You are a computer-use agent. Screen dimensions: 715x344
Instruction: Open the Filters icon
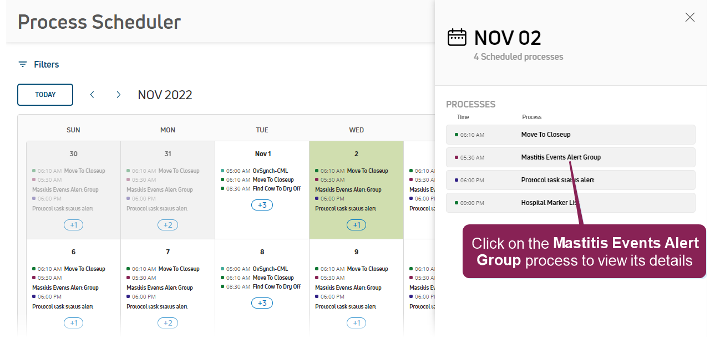tap(23, 64)
